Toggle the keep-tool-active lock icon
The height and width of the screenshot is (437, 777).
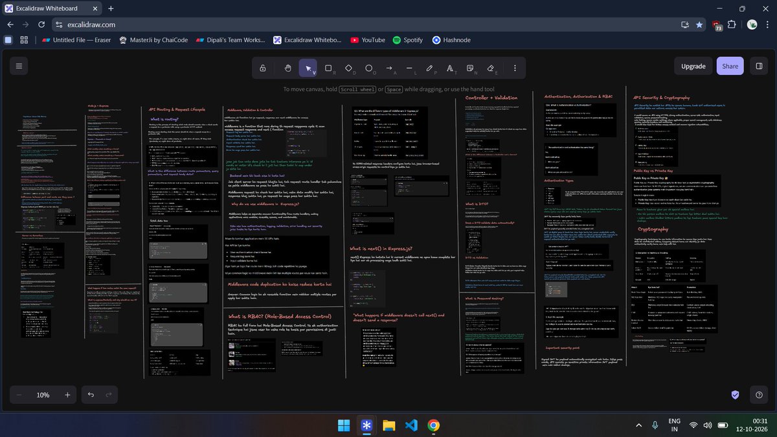[x=262, y=67]
